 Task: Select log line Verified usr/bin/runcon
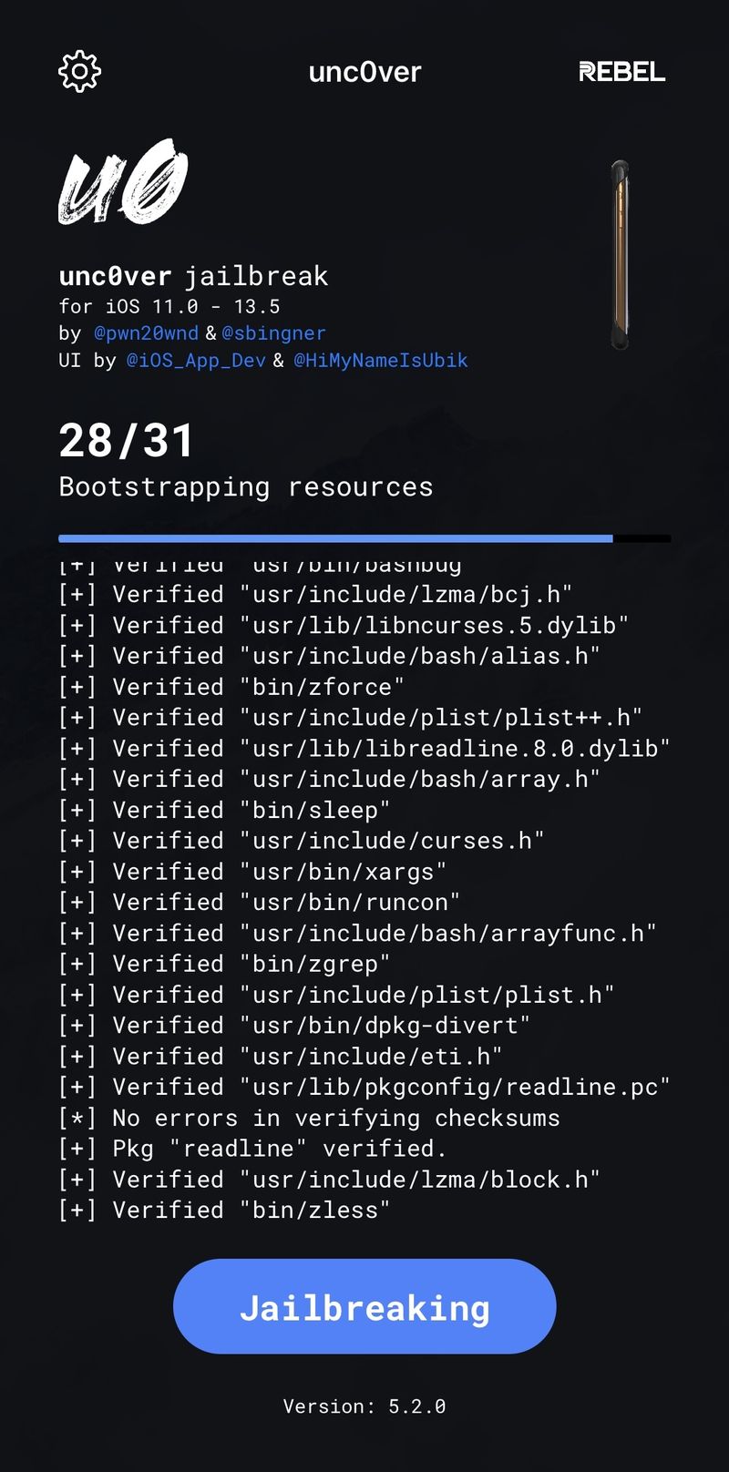click(260, 903)
